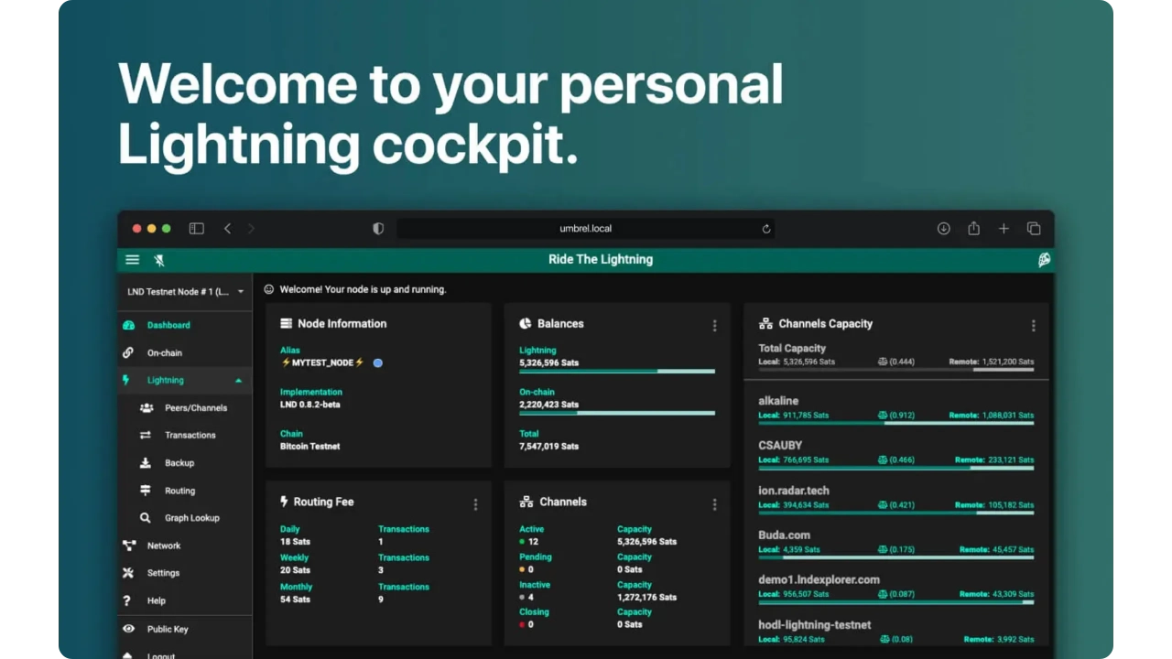Click the Total Capacity balance scale icon
Viewport: 1172px width, 659px height.
(x=883, y=362)
